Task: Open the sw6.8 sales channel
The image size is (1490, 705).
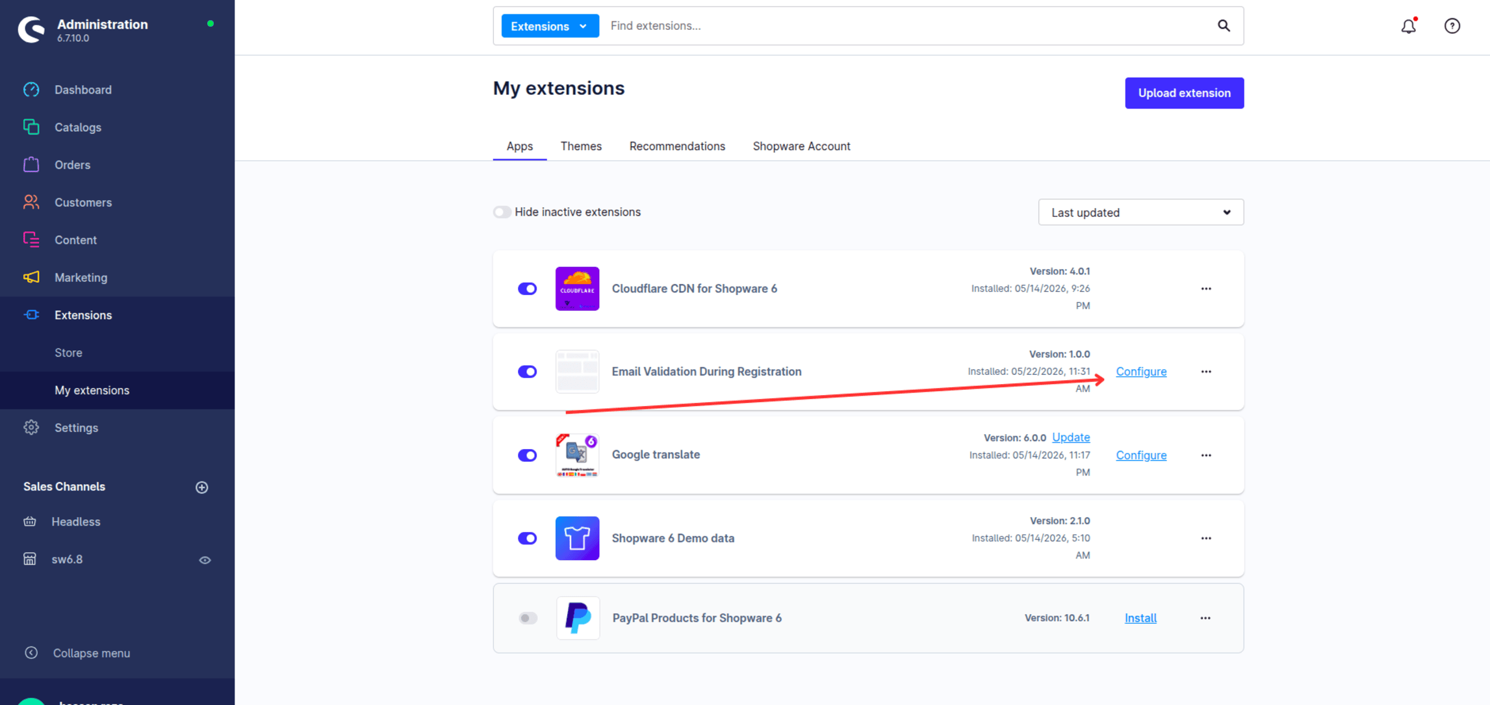Action: (67, 559)
